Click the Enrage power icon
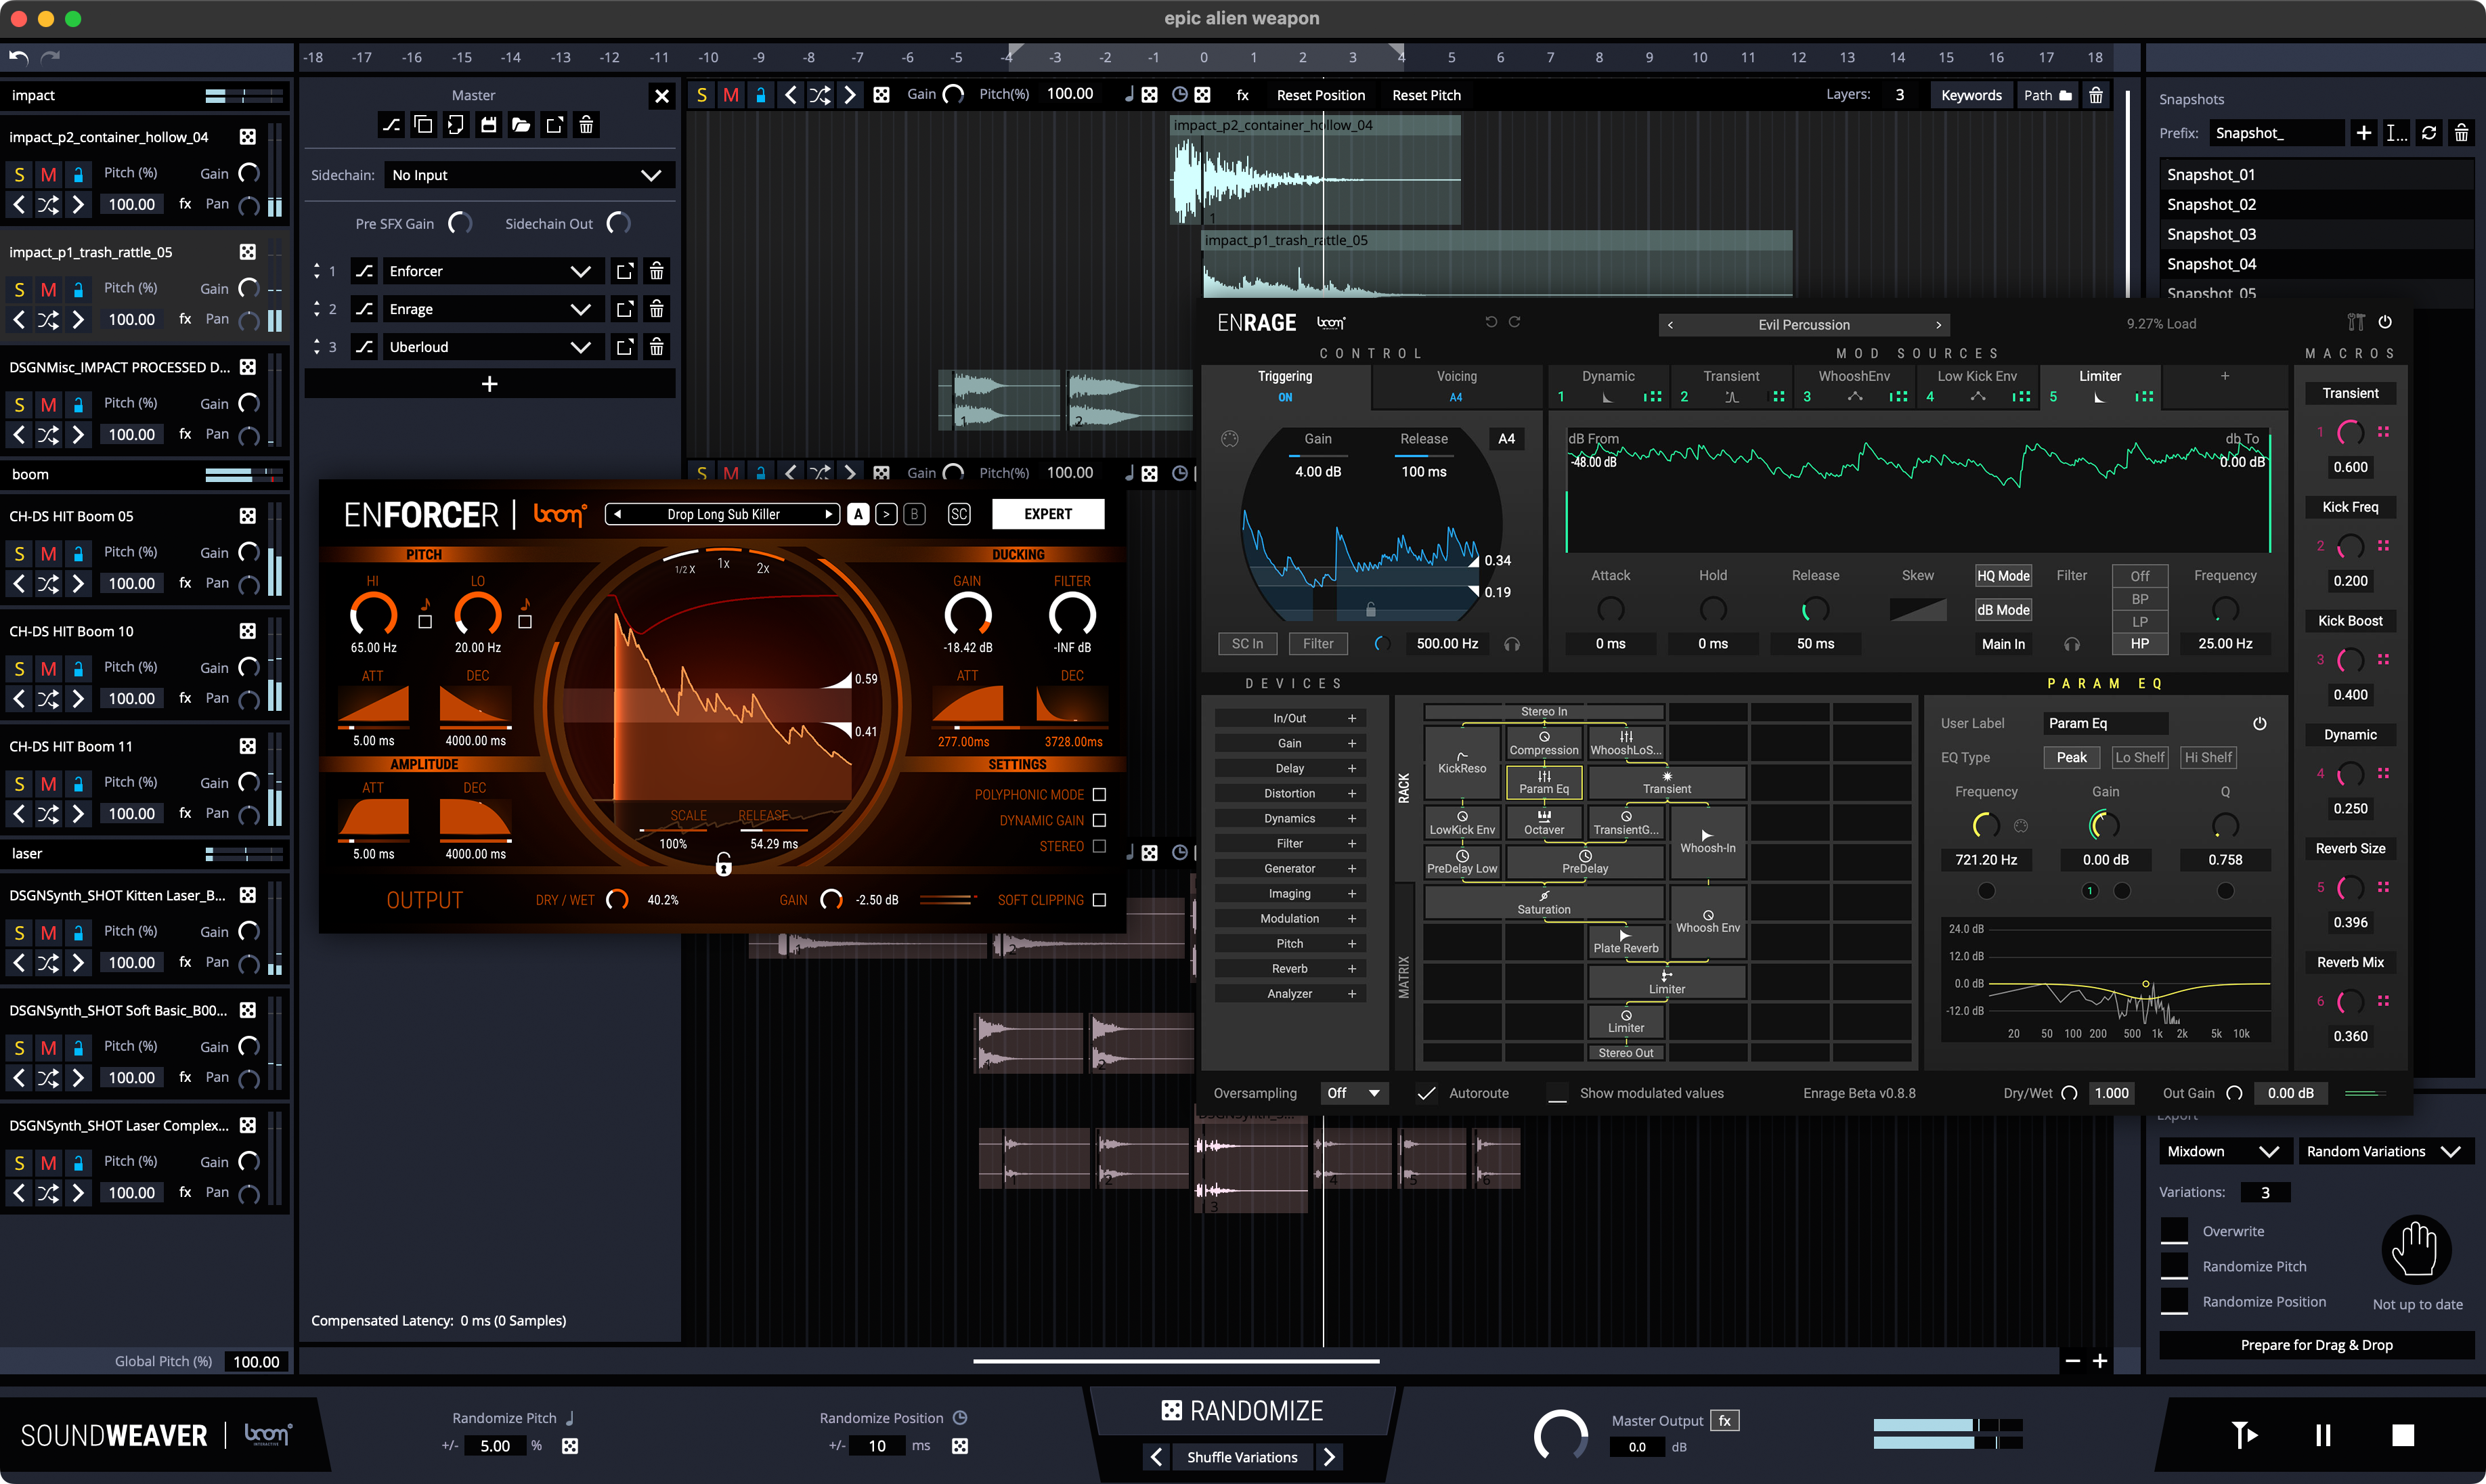This screenshot has width=2486, height=1484. (2385, 322)
